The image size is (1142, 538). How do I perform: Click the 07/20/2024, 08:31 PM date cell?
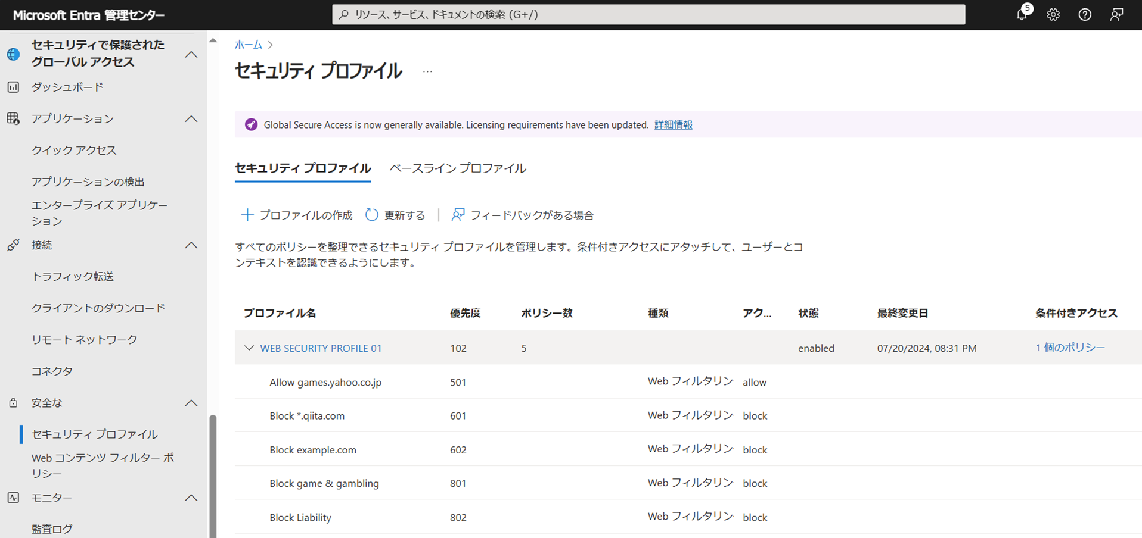click(x=927, y=348)
